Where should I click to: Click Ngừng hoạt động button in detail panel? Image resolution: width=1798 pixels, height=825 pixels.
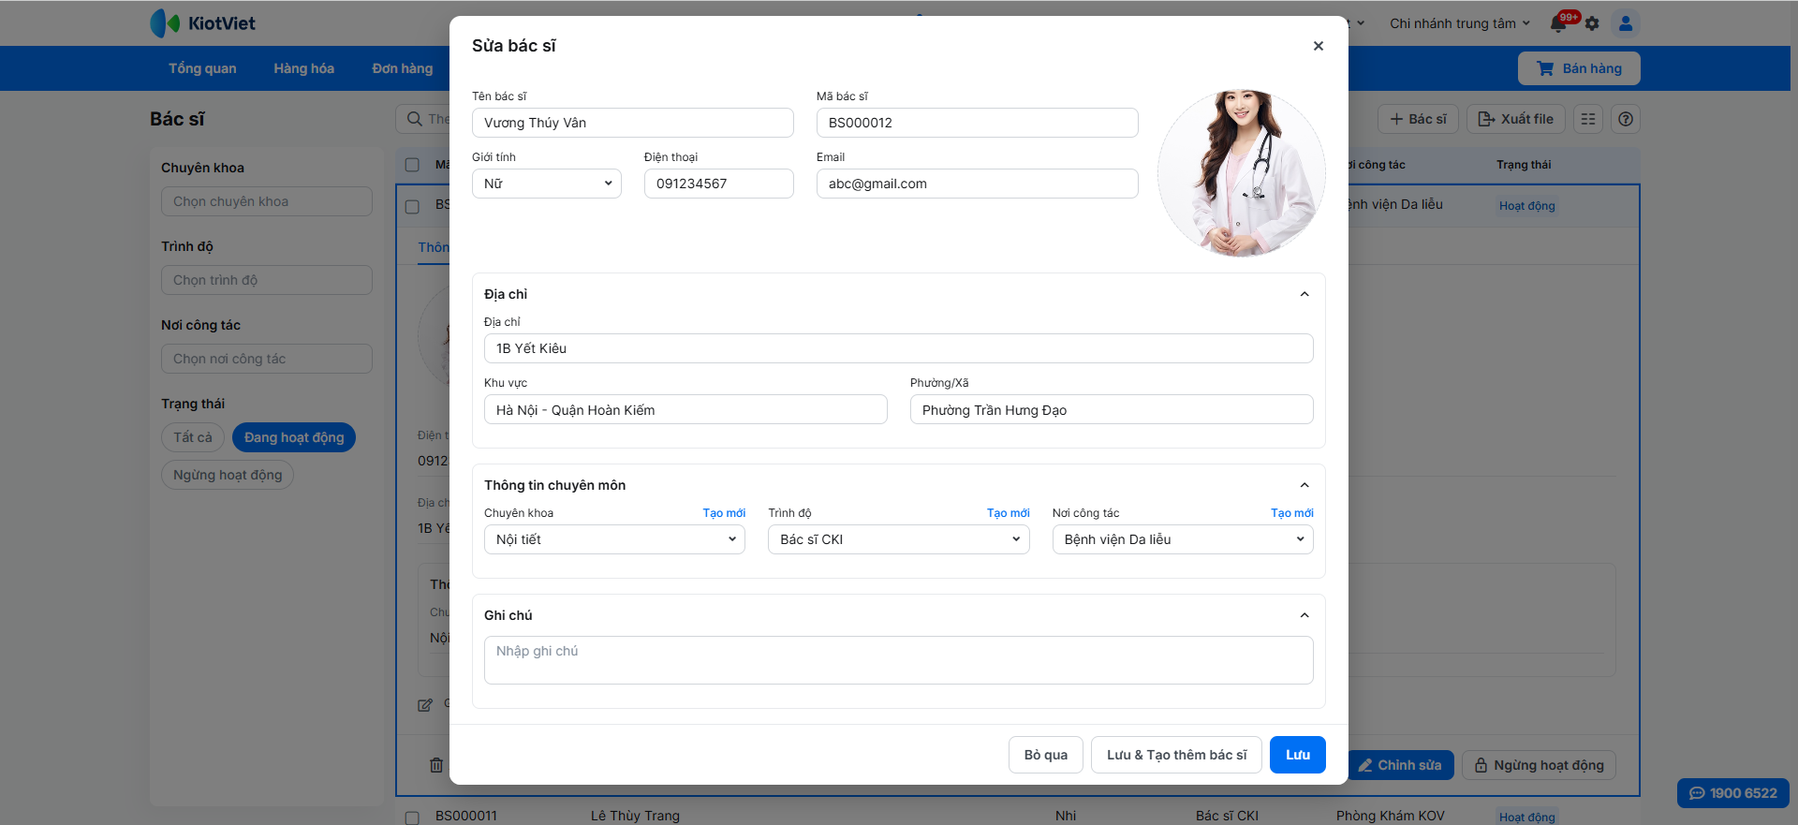point(1540,765)
